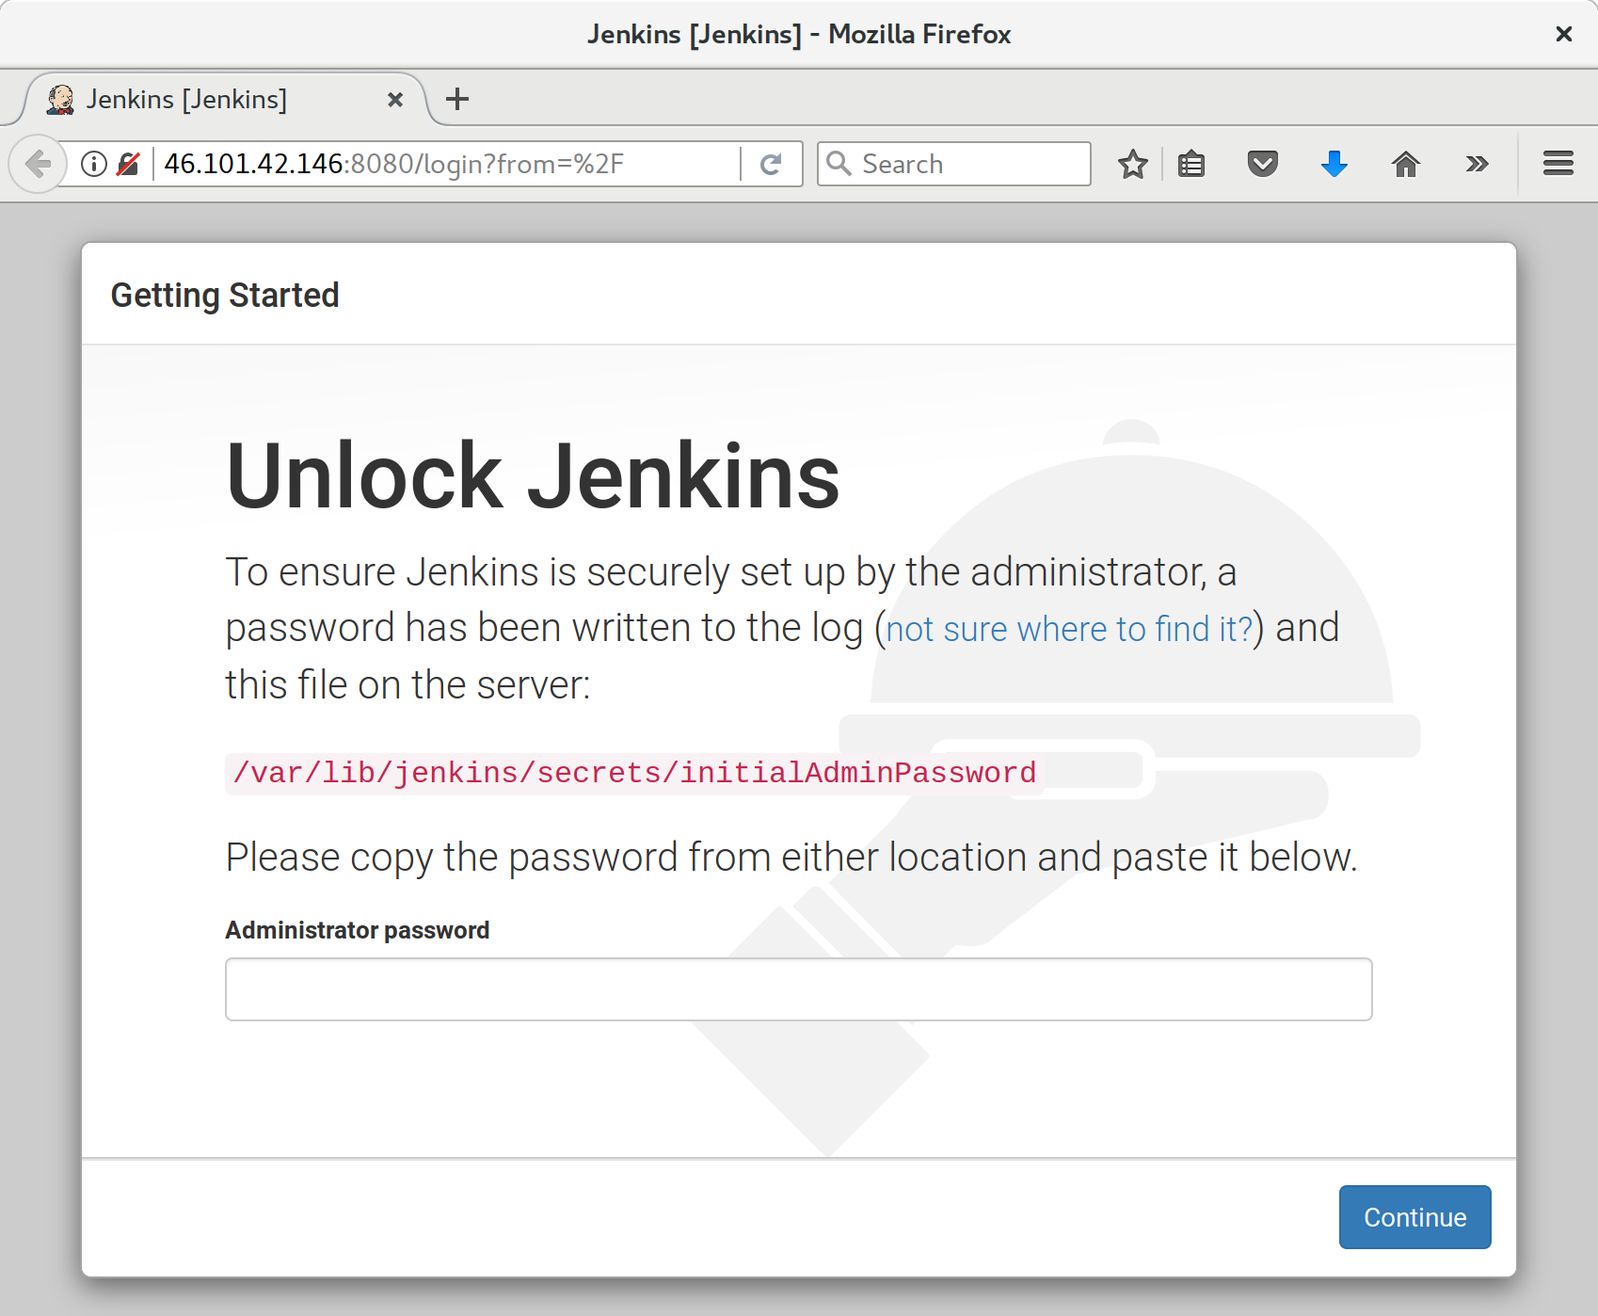Open a new browser tab
The height and width of the screenshot is (1316, 1598).
click(457, 98)
